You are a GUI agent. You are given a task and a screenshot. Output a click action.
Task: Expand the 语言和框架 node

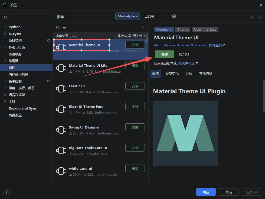(x=5, y=95)
